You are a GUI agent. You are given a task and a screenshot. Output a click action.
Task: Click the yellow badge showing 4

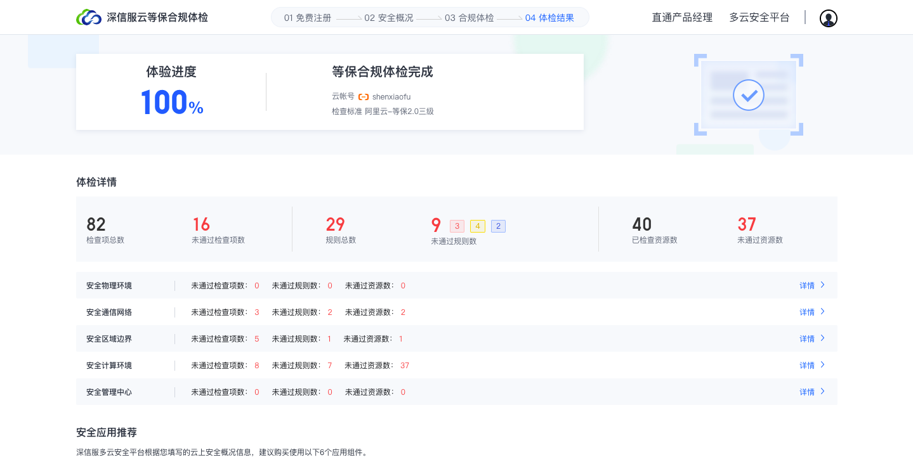(478, 226)
